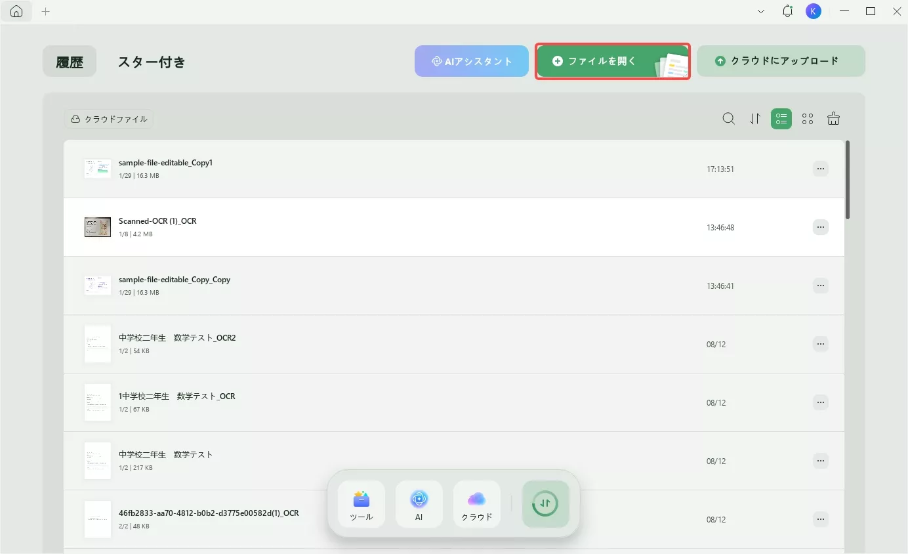Click the 2/2 | 48 KB file info
908x554 pixels.
(134, 526)
